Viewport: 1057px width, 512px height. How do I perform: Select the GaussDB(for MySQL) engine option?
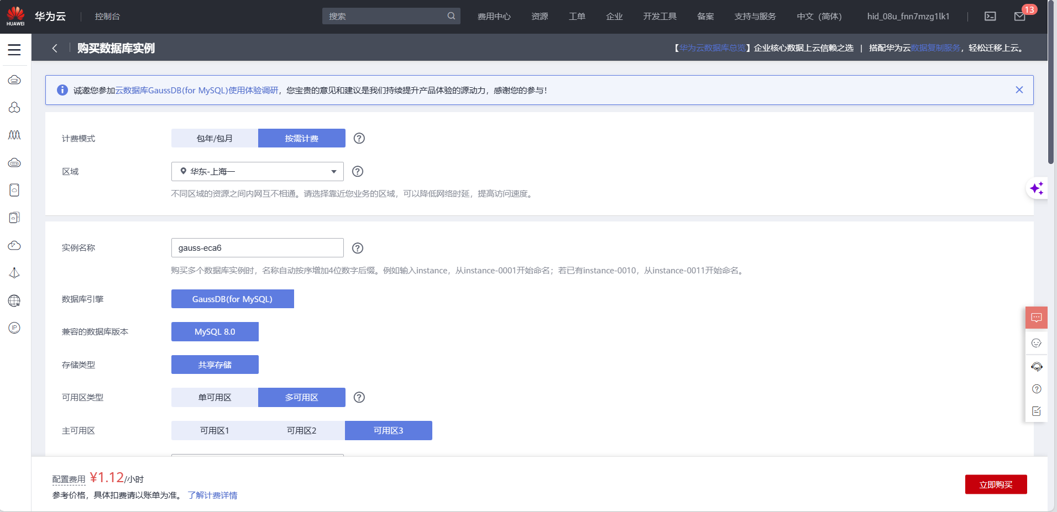pyautogui.click(x=233, y=299)
